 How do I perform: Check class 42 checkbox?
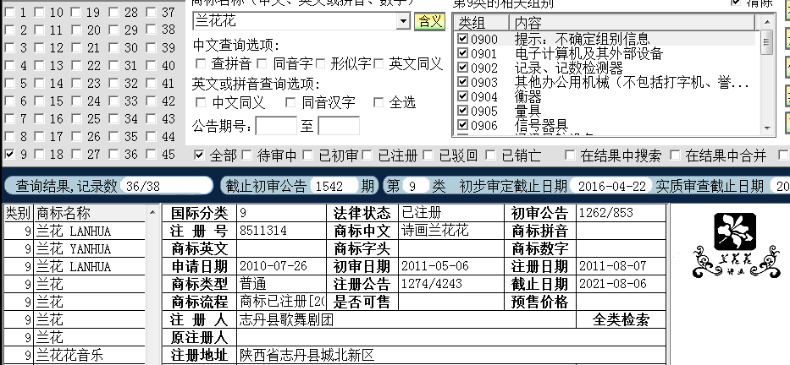(x=152, y=101)
